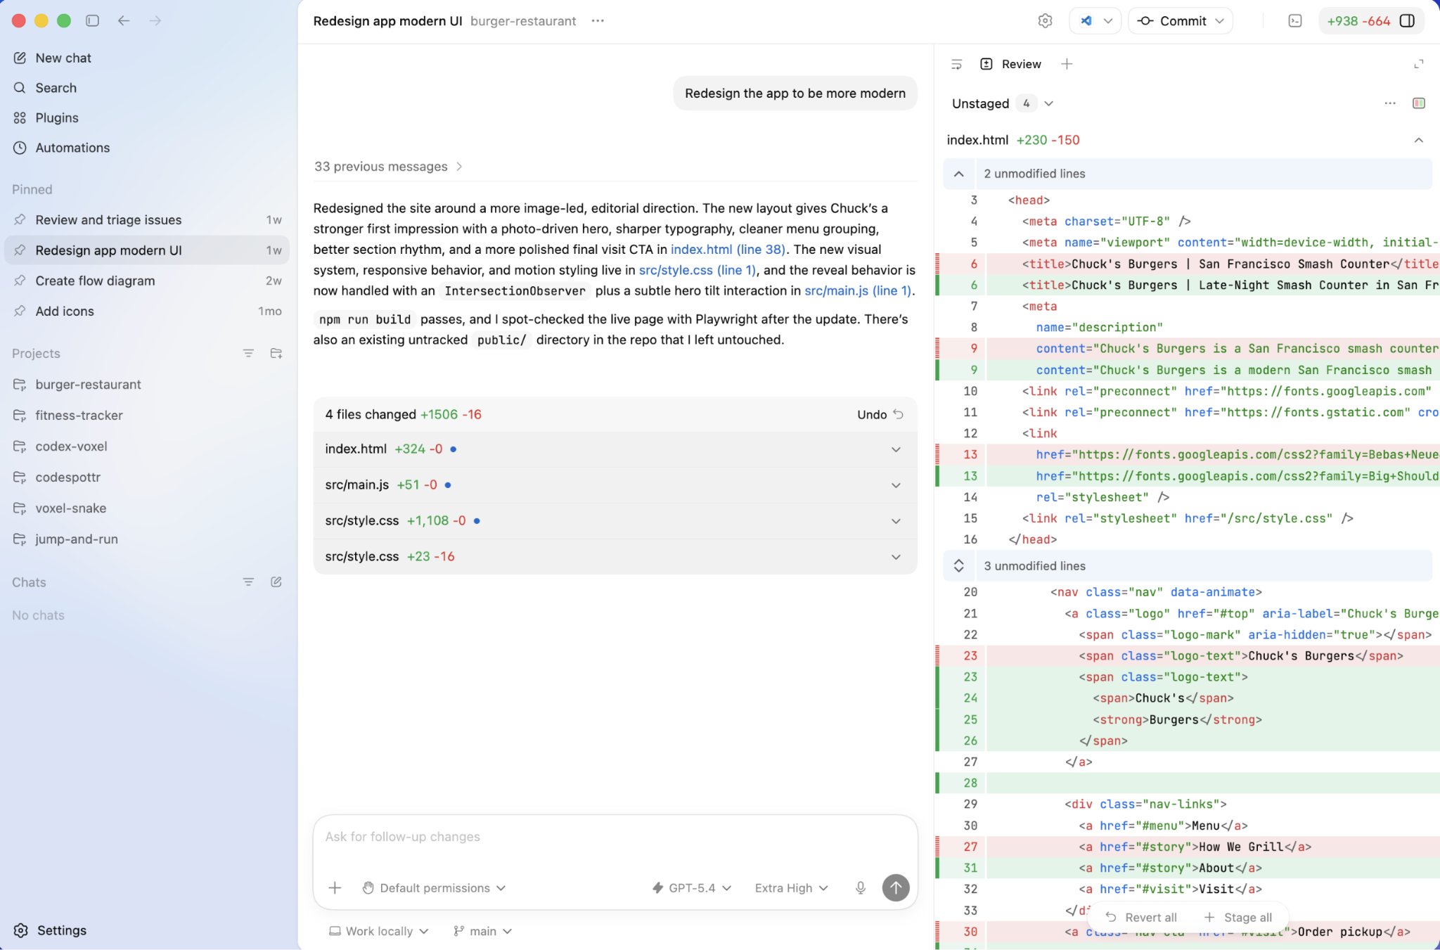Open Search in the sidebar
The height and width of the screenshot is (950, 1440).
point(56,88)
